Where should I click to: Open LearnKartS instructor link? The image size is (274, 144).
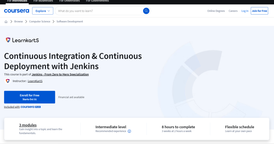coord(35,81)
